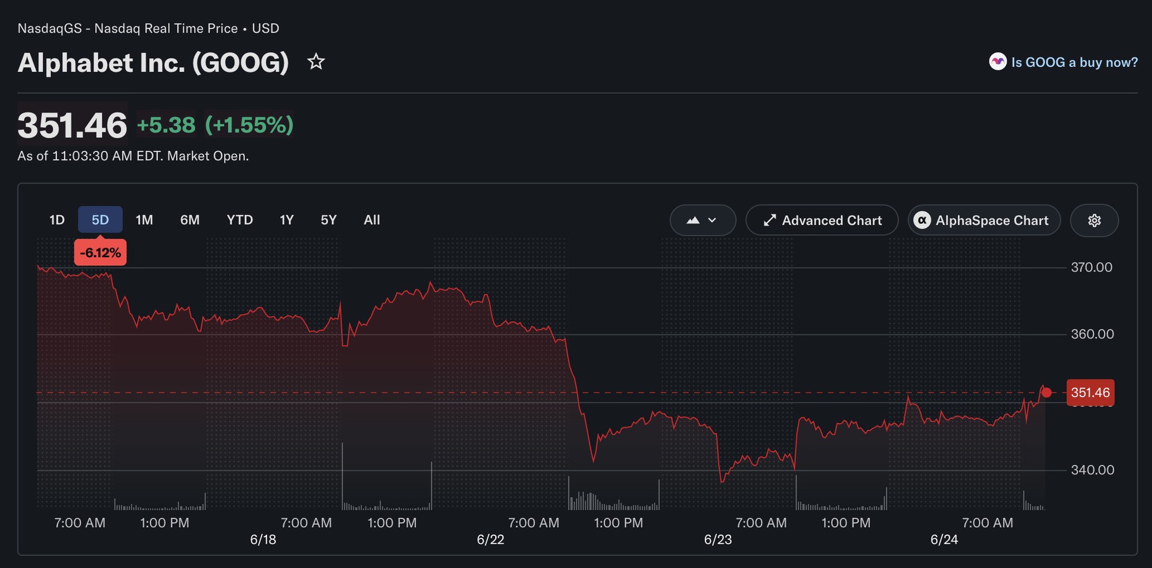Click the 340.00 axis label
This screenshot has height=568, width=1152.
point(1092,470)
